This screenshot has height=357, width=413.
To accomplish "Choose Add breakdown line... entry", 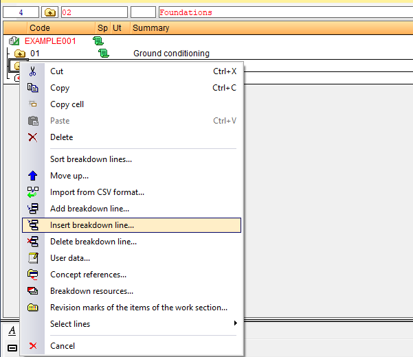I will click(x=132, y=209).
